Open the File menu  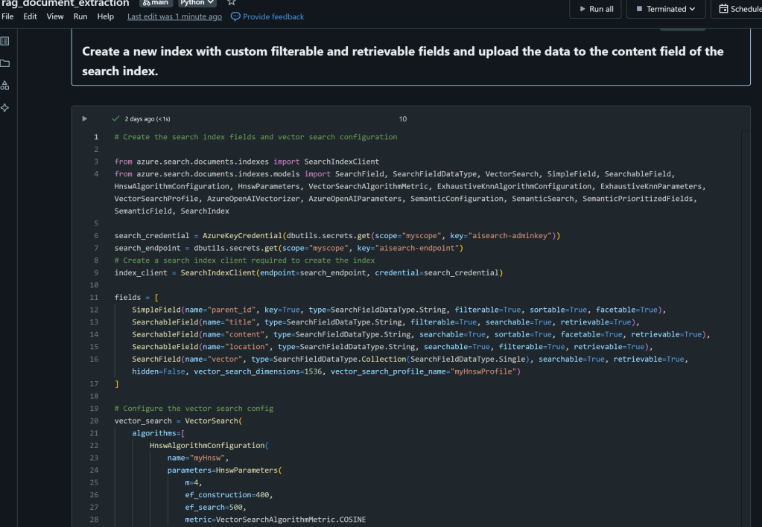(7, 16)
